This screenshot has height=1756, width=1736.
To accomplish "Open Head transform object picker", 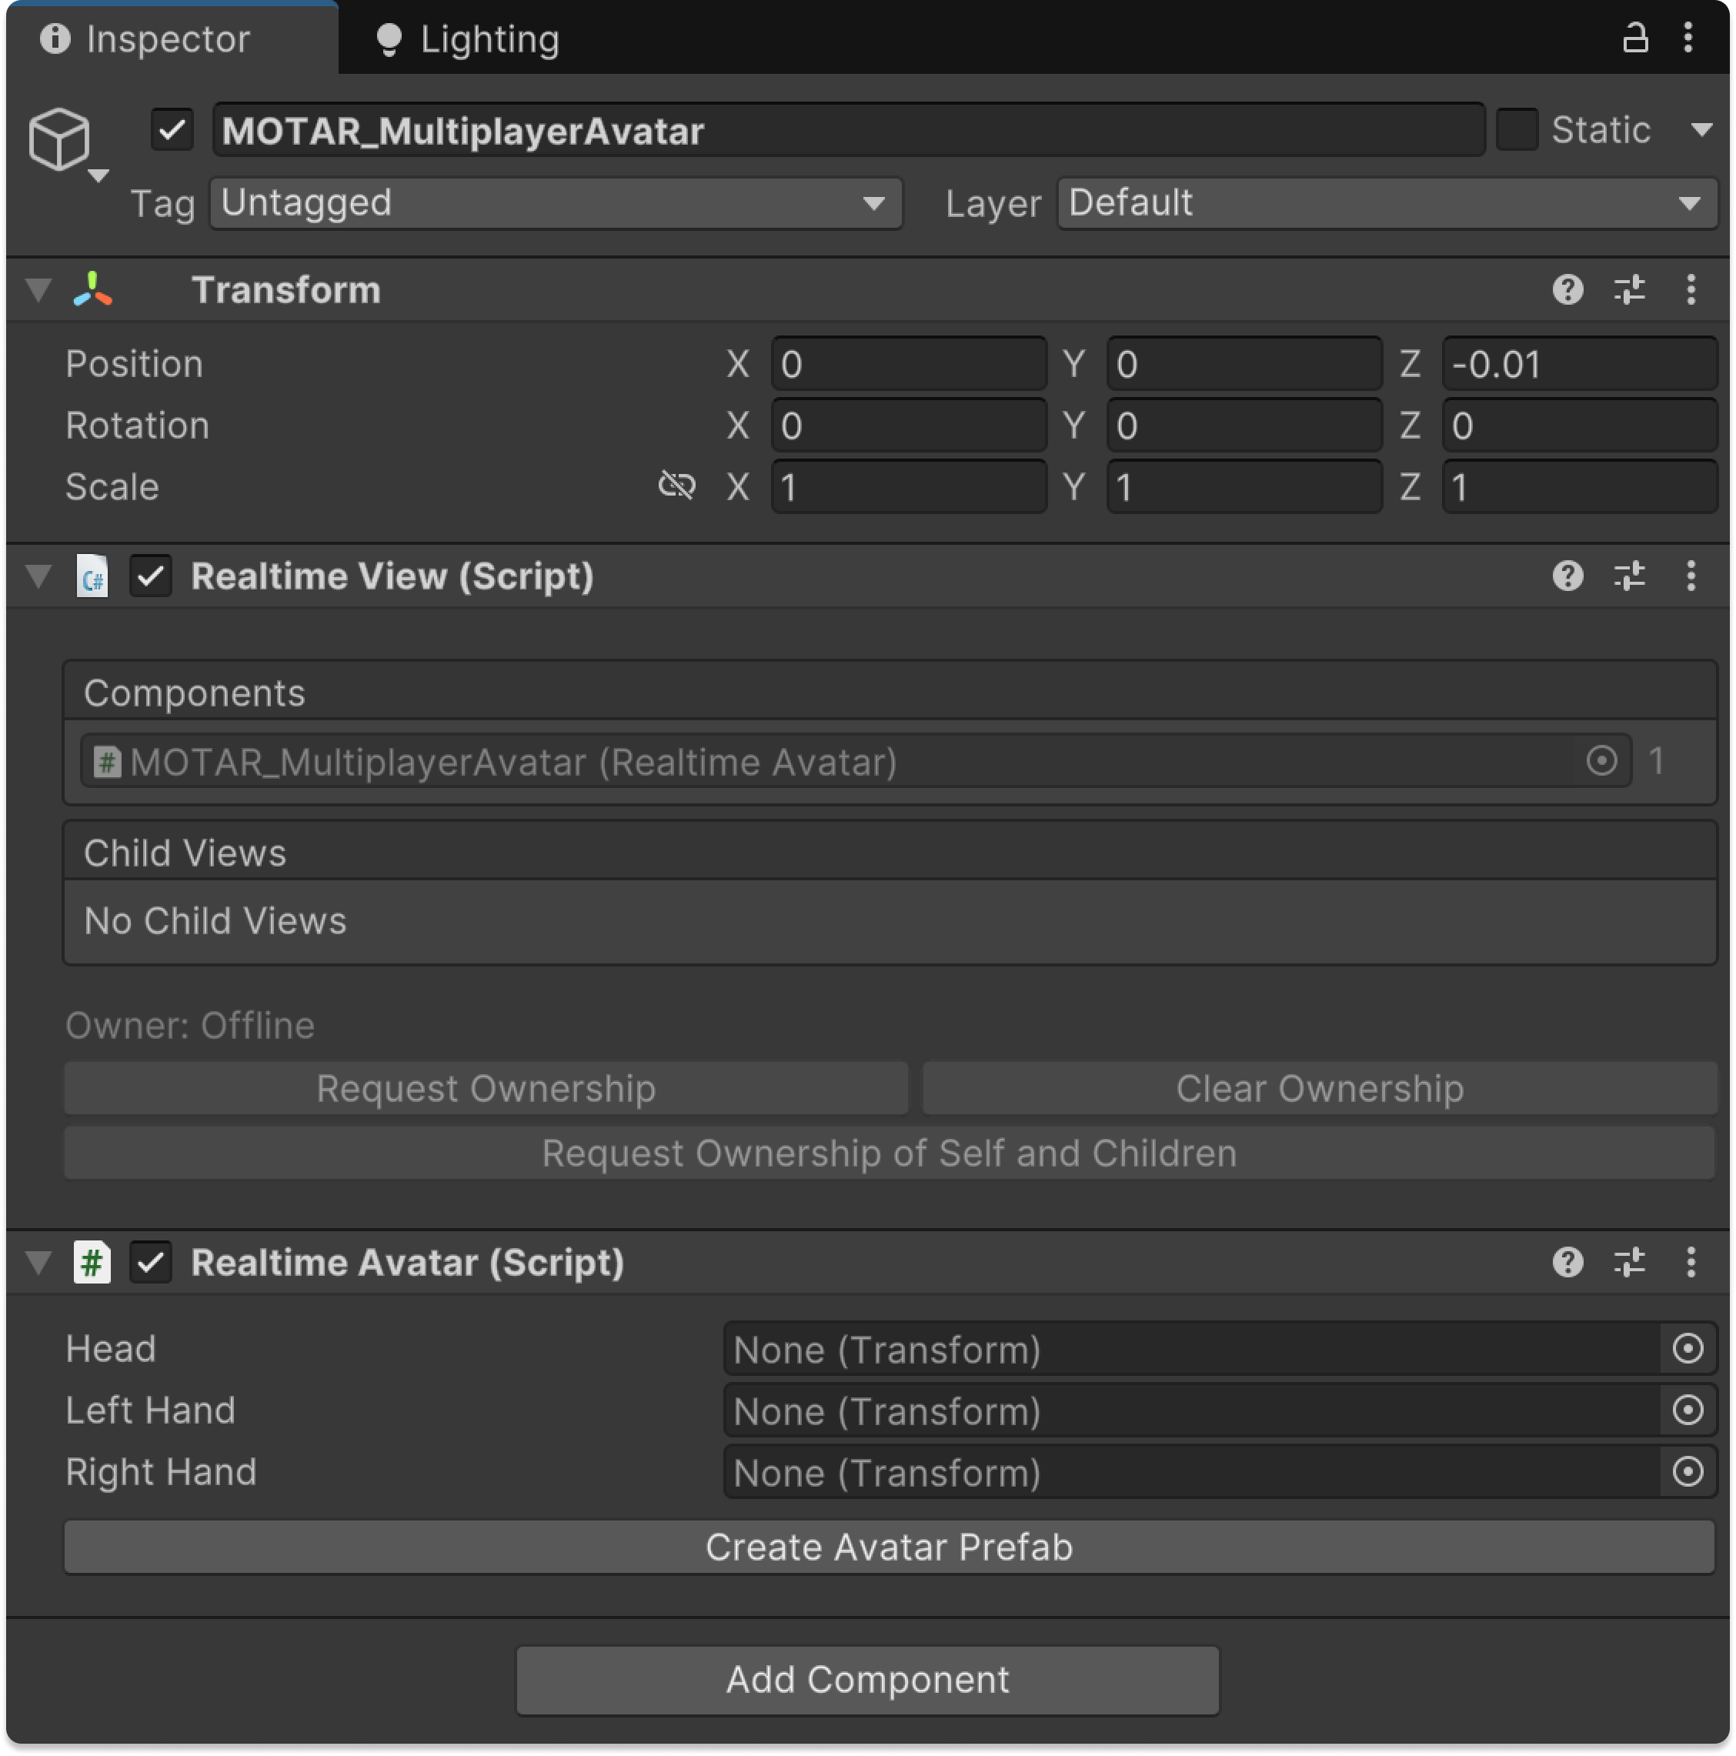I will click(x=1687, y=1348).
